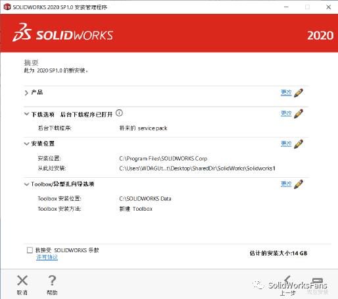Minimize the installation manager window
The width and height of the screenshot is (338, 299).
click(286, 7)
